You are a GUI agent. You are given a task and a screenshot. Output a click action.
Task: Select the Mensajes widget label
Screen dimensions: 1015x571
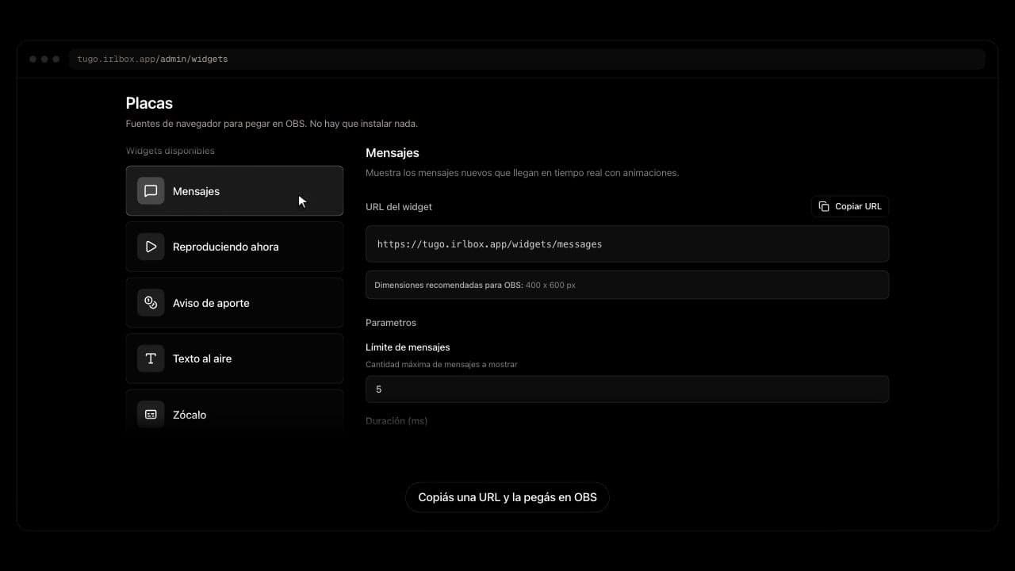[x=196, y=191]
